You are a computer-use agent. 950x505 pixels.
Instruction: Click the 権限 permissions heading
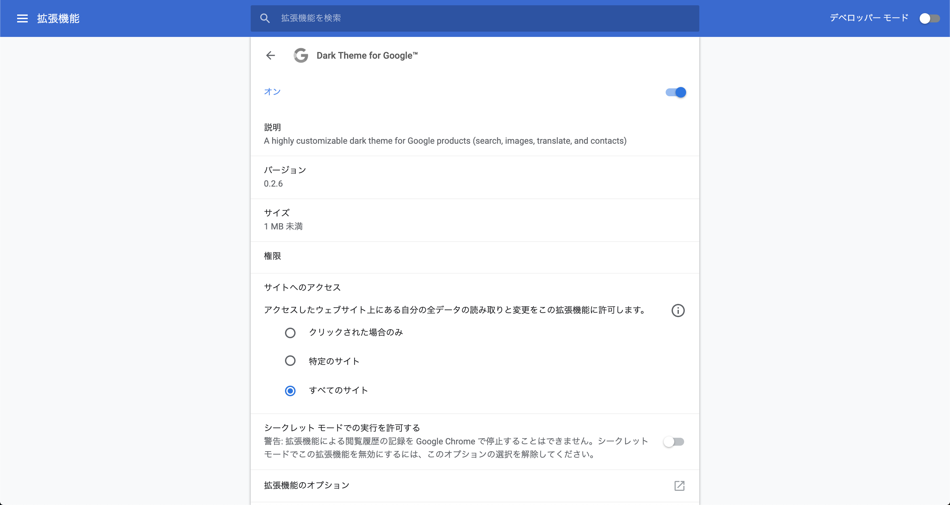[272, 256]
